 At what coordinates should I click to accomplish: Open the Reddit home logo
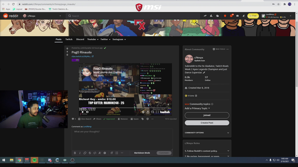click(x=11, y=16)
